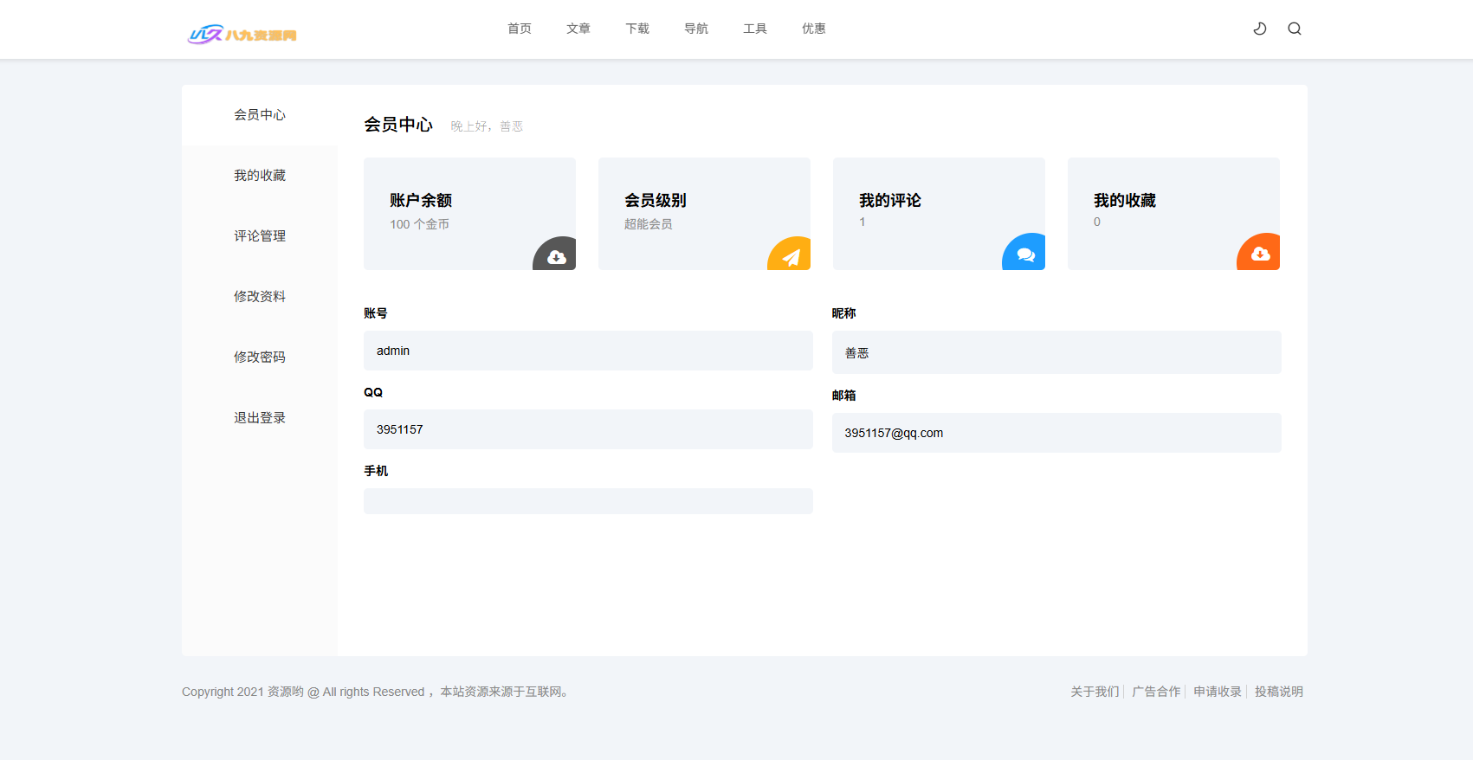Switch to 评论管理 in the sidebar
This screenshot has height=760, width=1473.
click(x=260, y=236)
